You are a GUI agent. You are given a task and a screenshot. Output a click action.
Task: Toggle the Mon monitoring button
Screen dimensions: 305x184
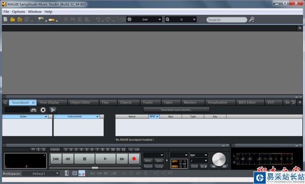[148, 161]
